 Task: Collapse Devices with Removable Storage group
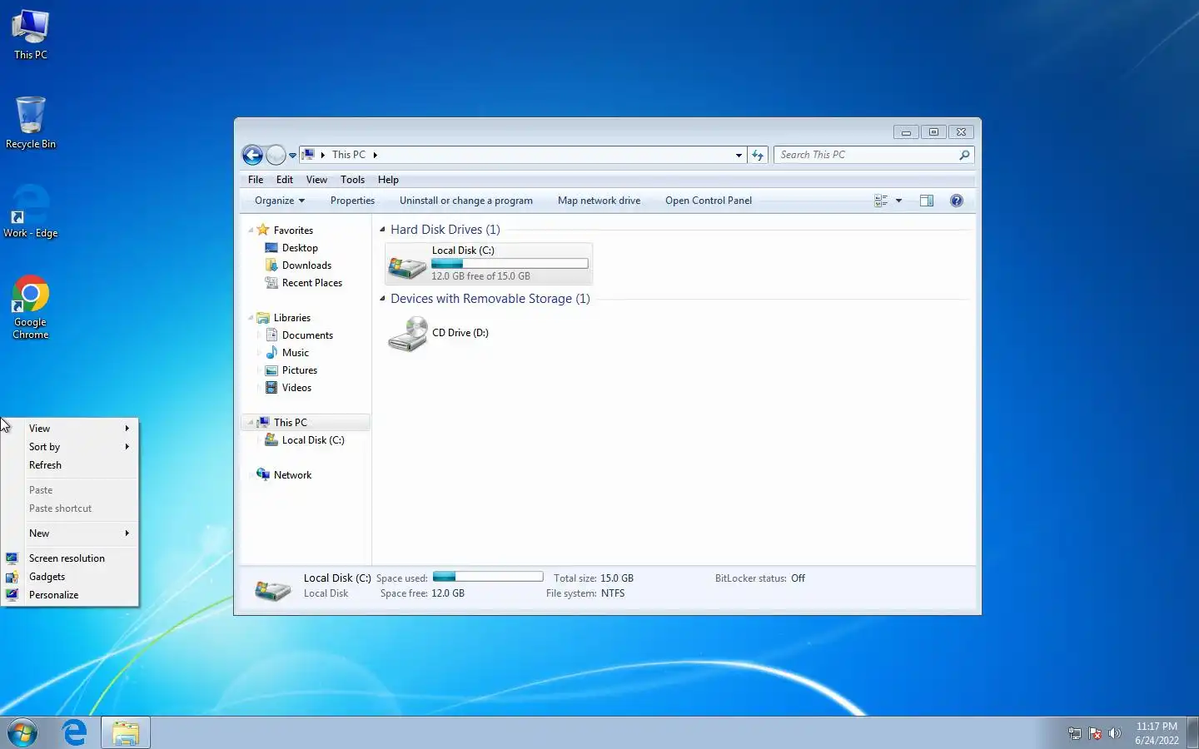(383, 299)
